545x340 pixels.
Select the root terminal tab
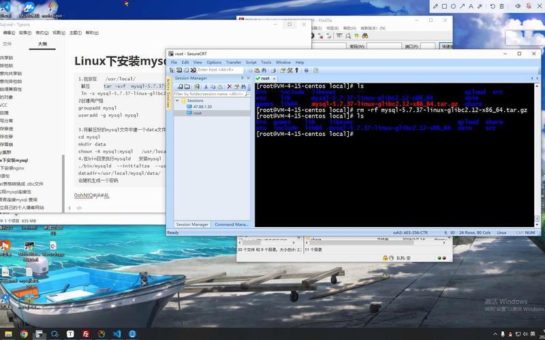[265, 78]
